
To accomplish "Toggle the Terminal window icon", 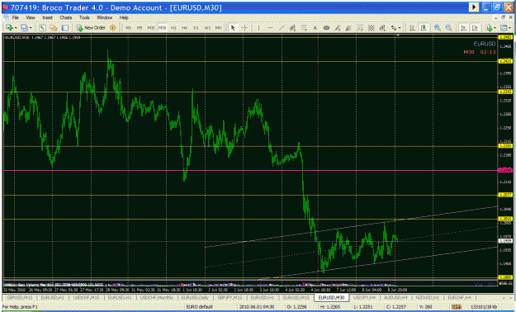I will click(x=65, y=28).
